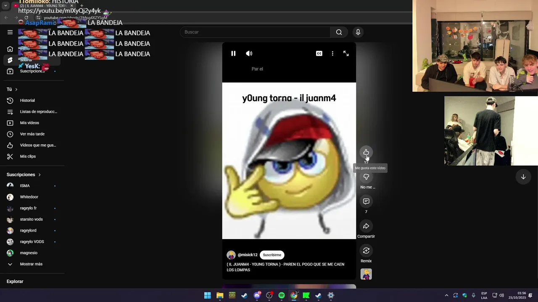Screen dimensions: 538x302
Task: Expand the Suscripciones header chevron
Action: pos(40,174)
